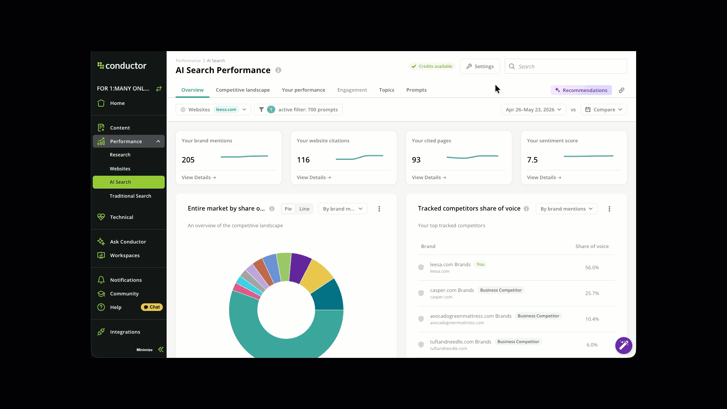Open the Websites leesa.com dropdown
This screenshot has height=409, width=727.
tap(213, 109)
